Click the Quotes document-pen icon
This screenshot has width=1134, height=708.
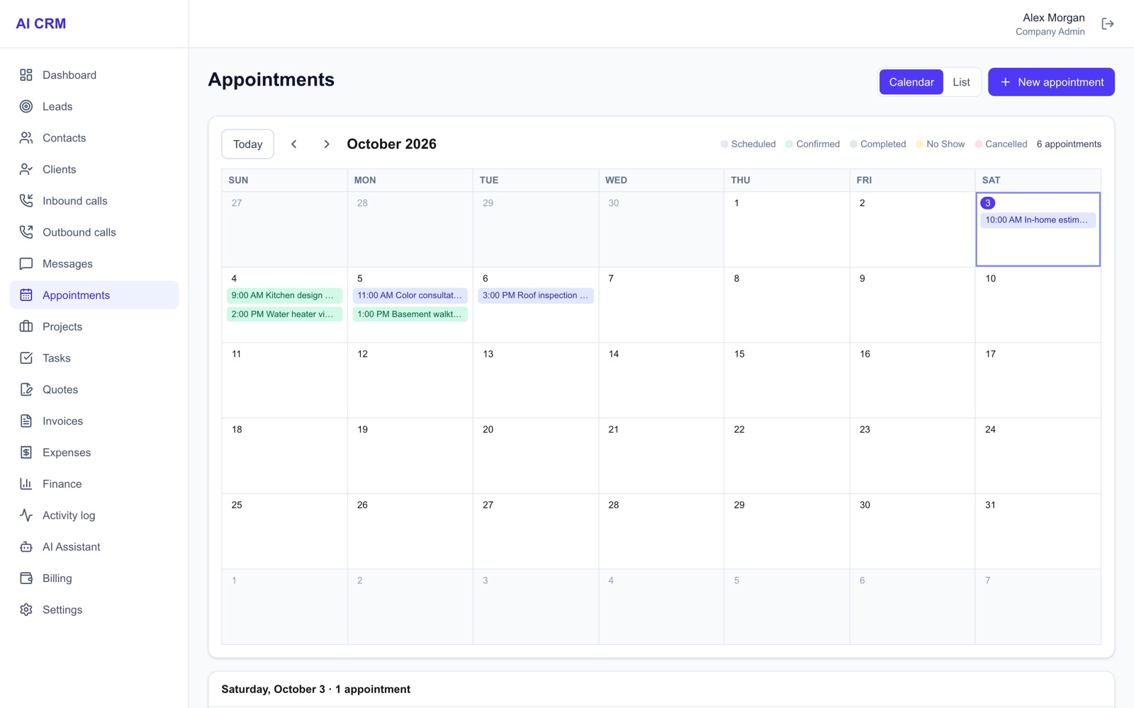pyautogui.click(x=26, y=389)
